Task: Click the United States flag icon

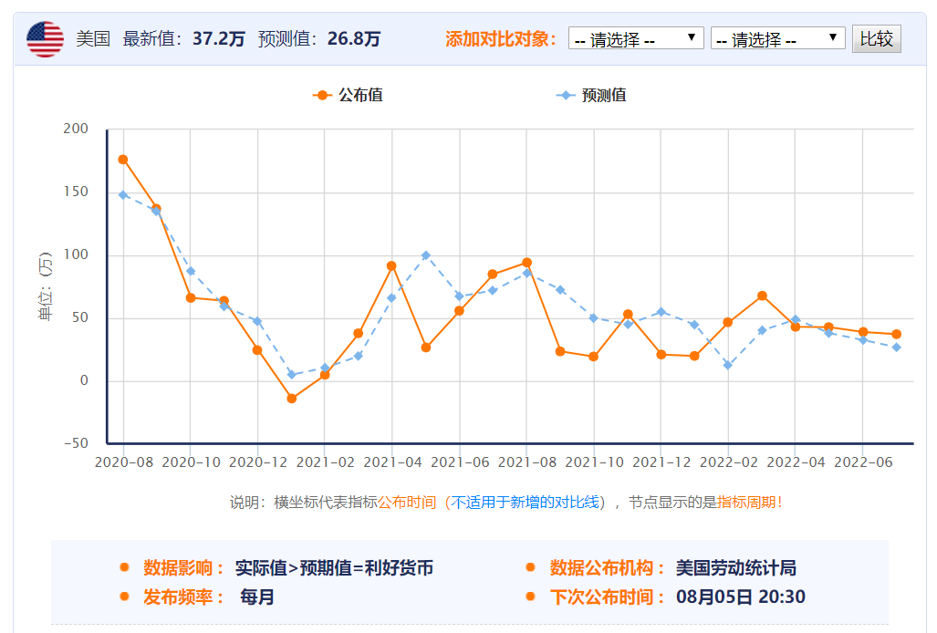Action: click(46, 39)
